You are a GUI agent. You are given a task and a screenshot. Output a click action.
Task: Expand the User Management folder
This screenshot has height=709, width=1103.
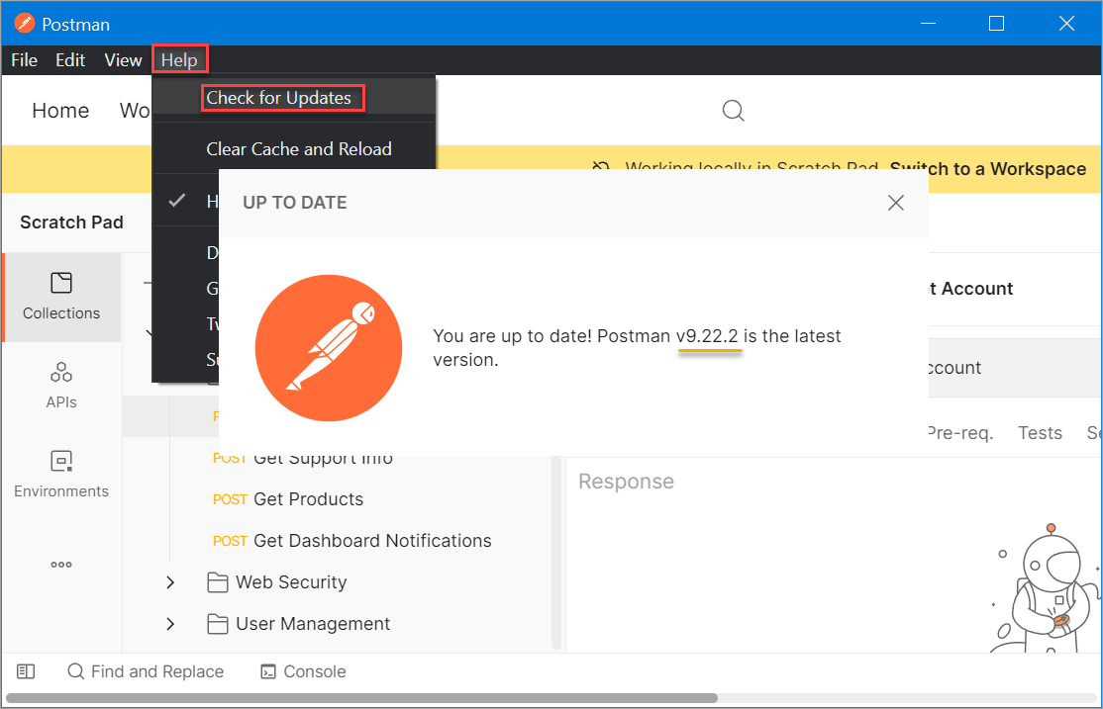tap(170, 624)
